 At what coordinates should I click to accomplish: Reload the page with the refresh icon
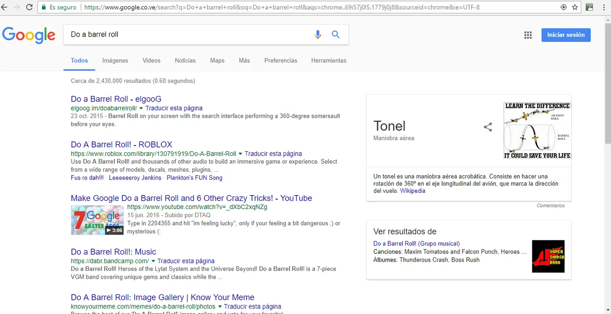click(30, 7)
